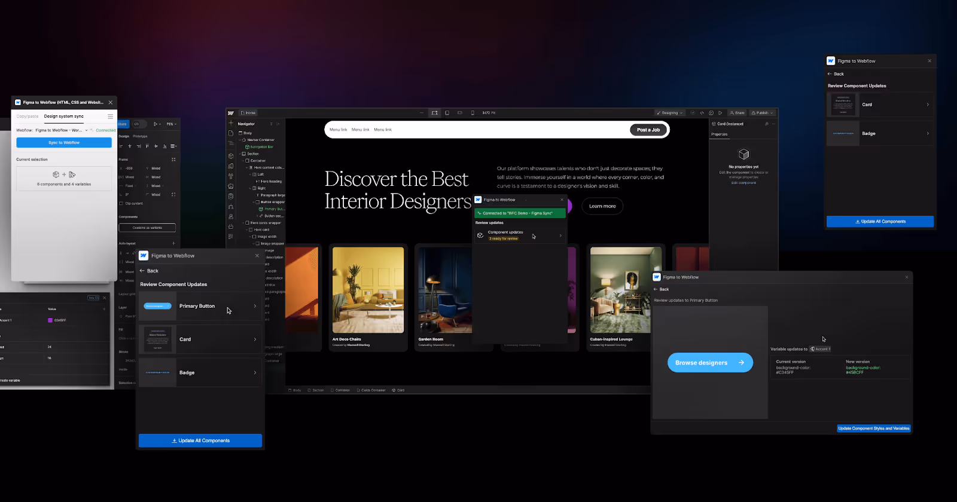Screen dimensions: 957x502
Task: Click the Share button in Webflow toolbar
Action: pyautogui.click(x=737, y=113)
